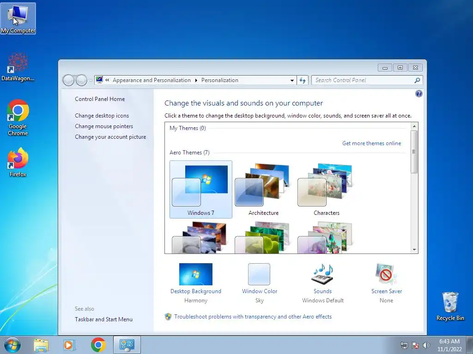Viewport: 473px width, 354px height.
Task: Click the Control Panel address bar icon
Action: (99, 80)
